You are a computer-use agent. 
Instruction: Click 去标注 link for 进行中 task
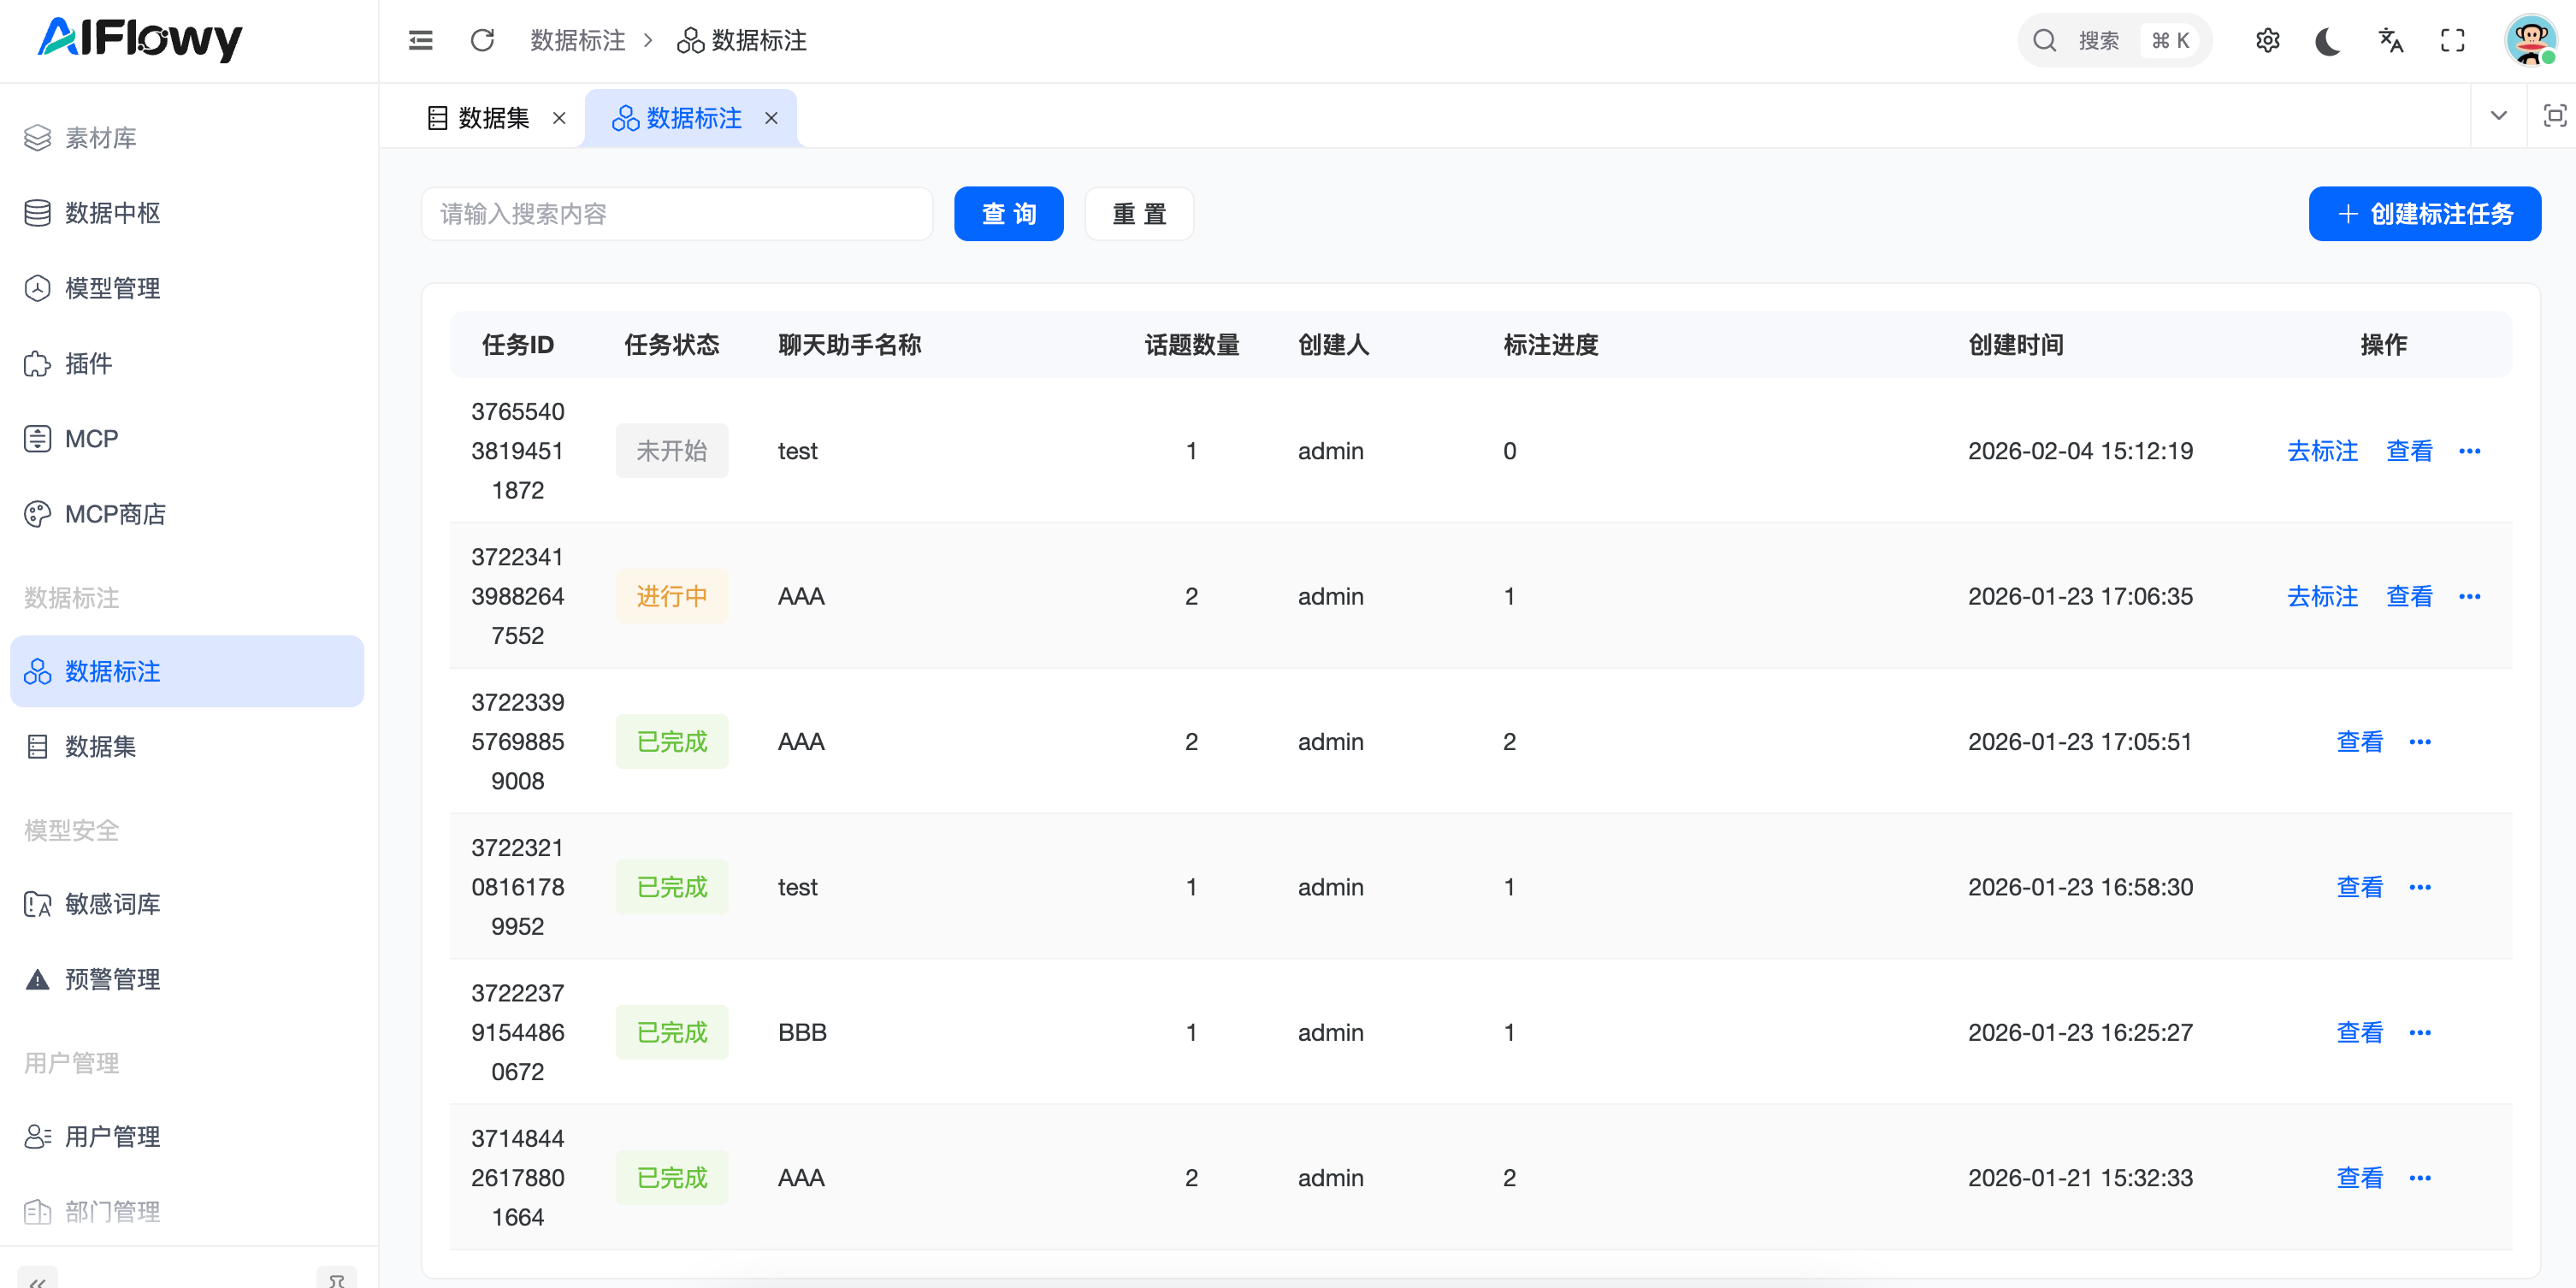[2322, 596]
